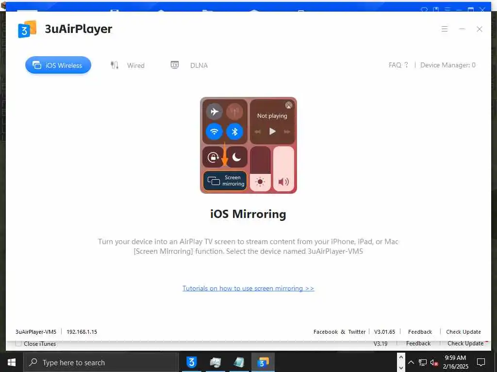
Task: Open Device Manager: 0
Action: (x=447, y=65)
